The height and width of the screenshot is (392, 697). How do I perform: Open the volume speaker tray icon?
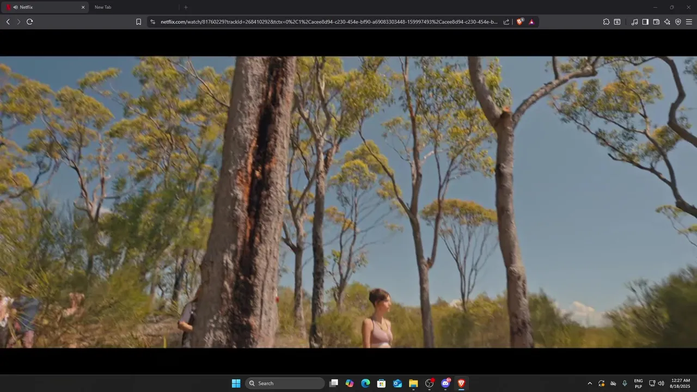click(661, 383)
